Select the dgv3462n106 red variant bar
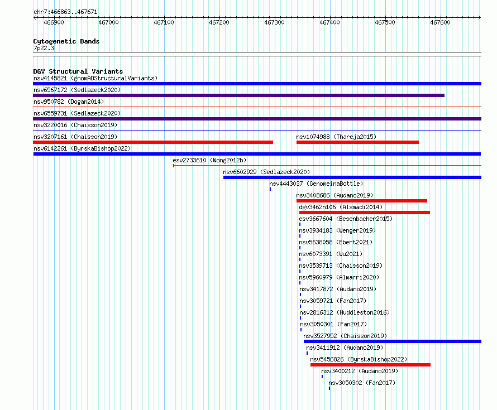The image size is (497, 410). click(365, 213)
